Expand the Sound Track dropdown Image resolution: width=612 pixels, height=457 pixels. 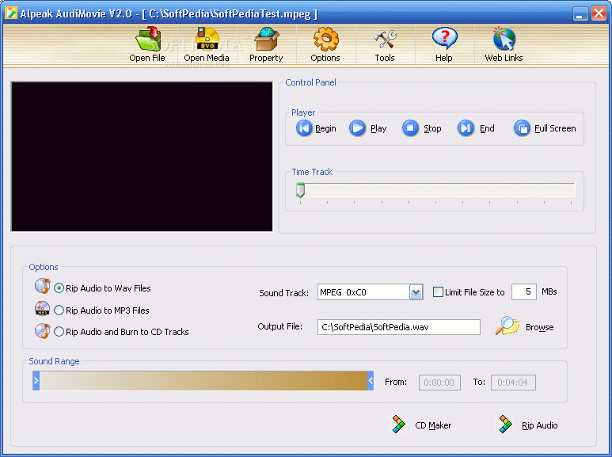click(416, 292)
